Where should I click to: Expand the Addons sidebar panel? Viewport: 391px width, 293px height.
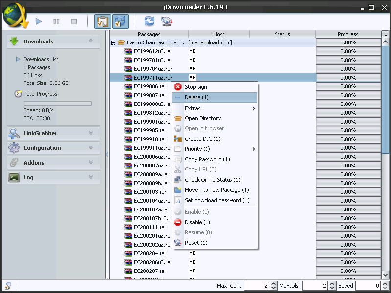[x=91, y=162]
